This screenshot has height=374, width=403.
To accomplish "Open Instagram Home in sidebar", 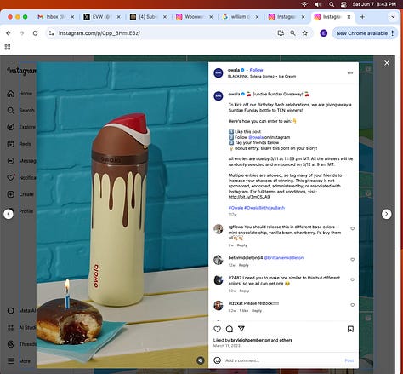I will (20, 94).
